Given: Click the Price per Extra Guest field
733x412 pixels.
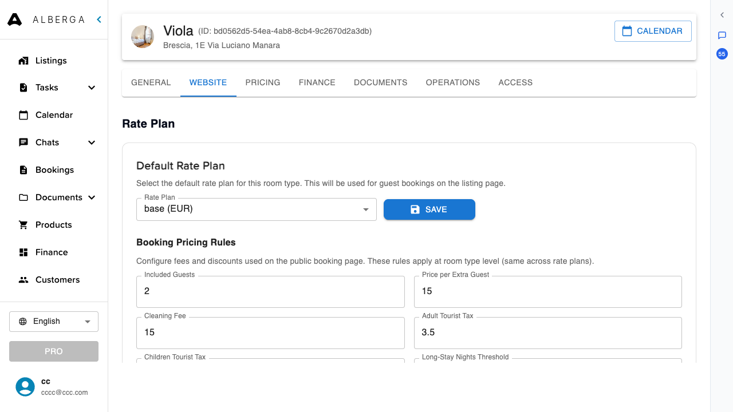Looking at the screenshot, I should coord(548,291).
